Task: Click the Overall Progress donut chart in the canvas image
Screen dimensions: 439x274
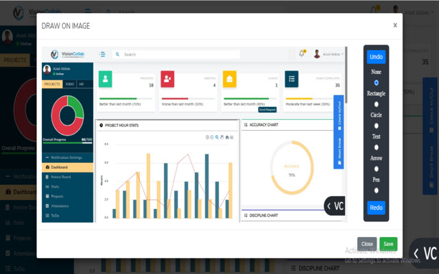Action: [67, 116]
